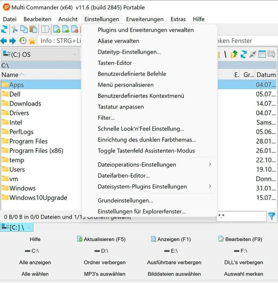The image size is (278, 283).
Task: Open the Erweiterungen menu
Action: [145, 19]
